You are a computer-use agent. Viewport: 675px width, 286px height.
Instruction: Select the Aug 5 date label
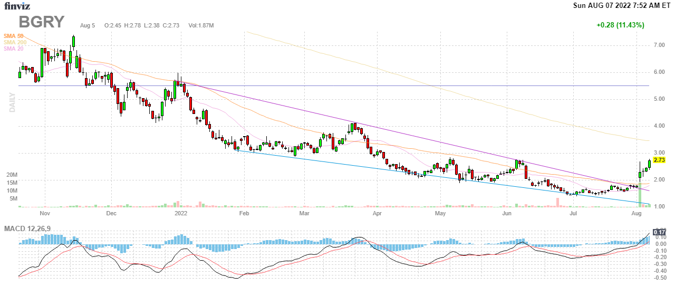click(88, 25)
